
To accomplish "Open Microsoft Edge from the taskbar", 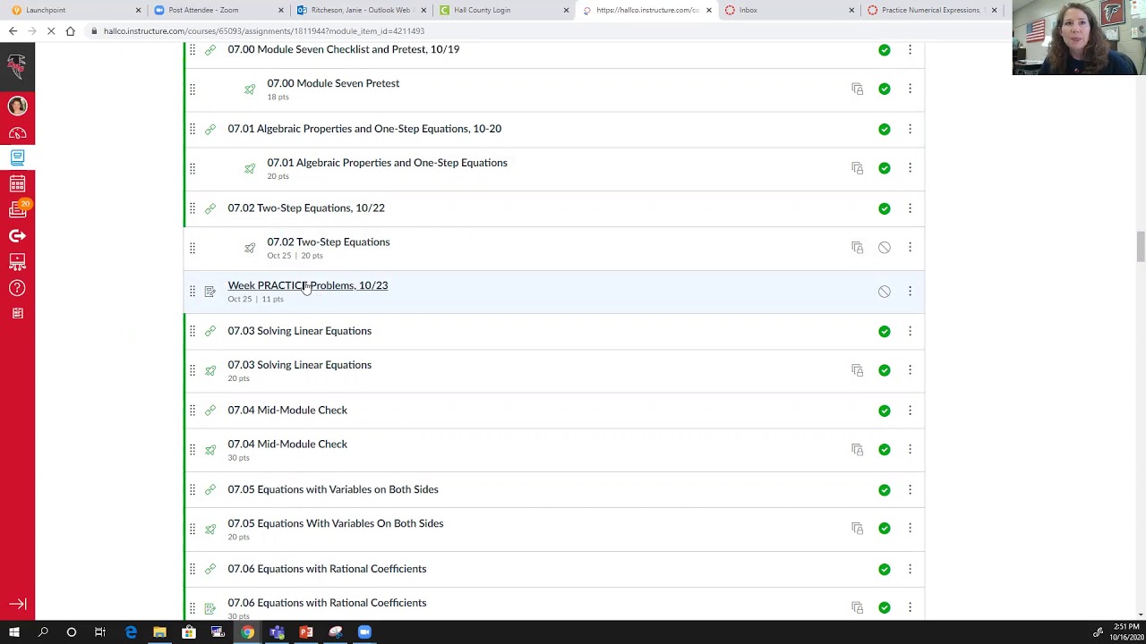I will [131, 632].
